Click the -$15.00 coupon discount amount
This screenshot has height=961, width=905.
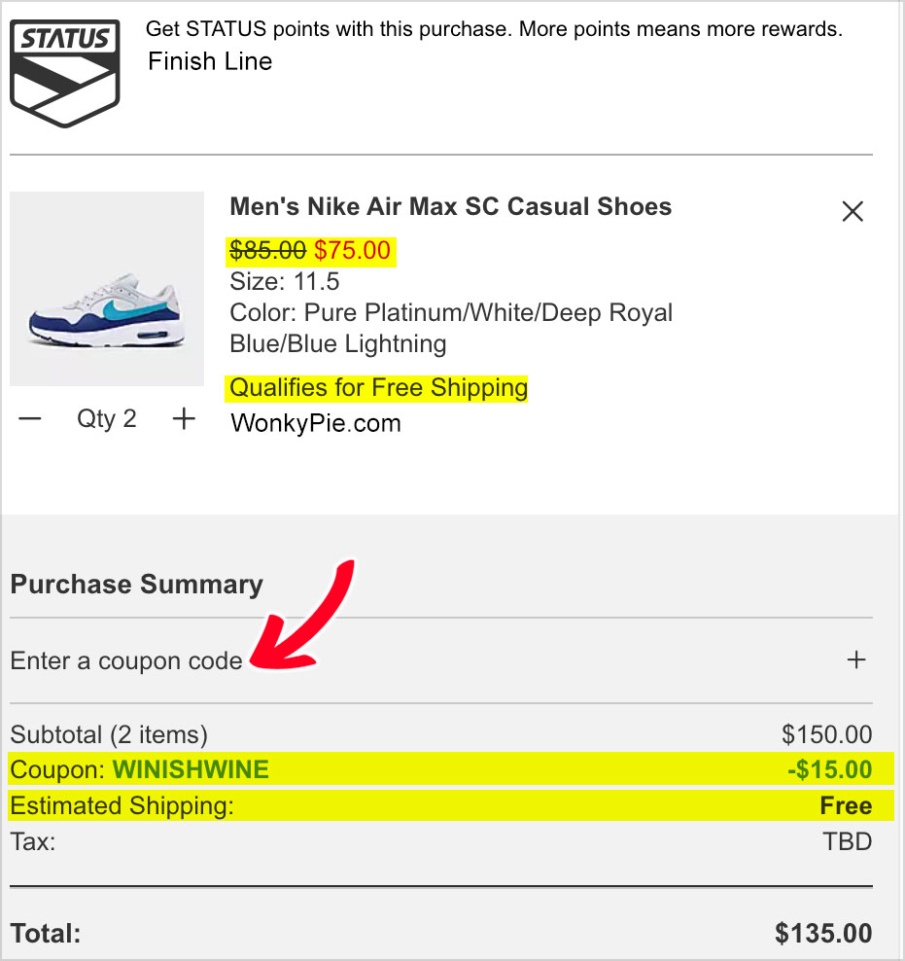[x=830, y=769]
